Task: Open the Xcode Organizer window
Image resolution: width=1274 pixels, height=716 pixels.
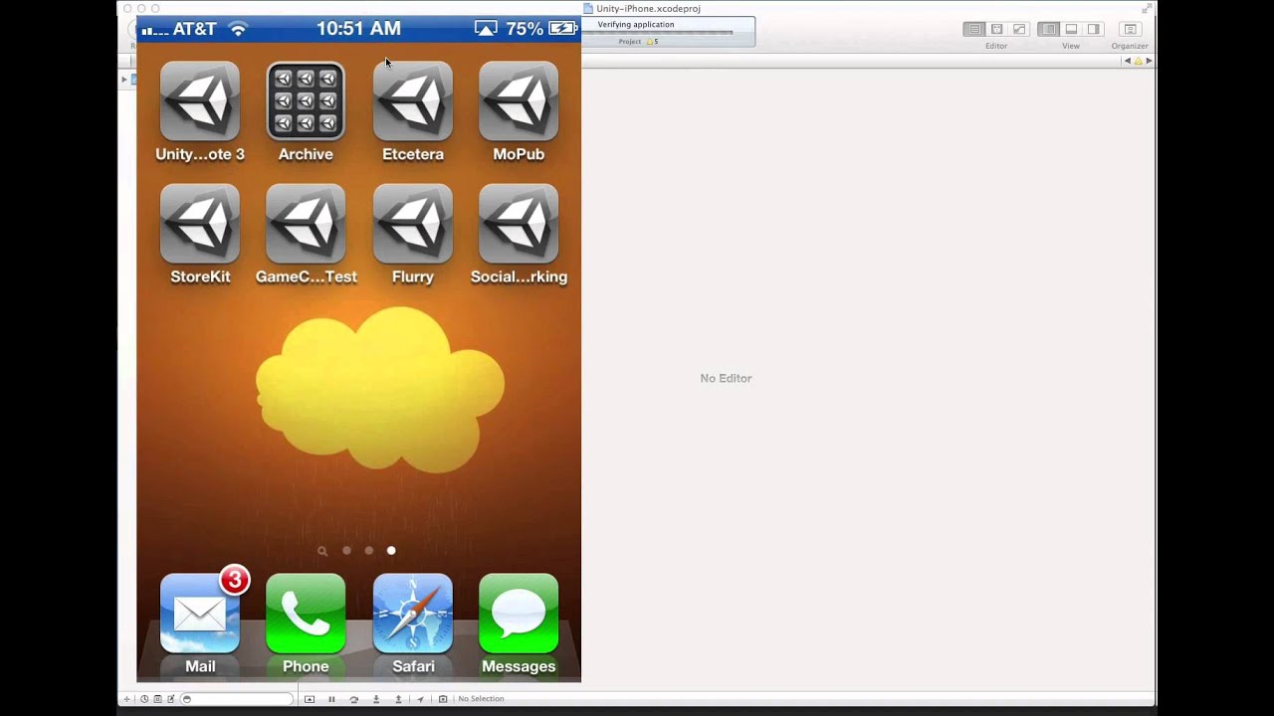Action: coord(1130,30)
